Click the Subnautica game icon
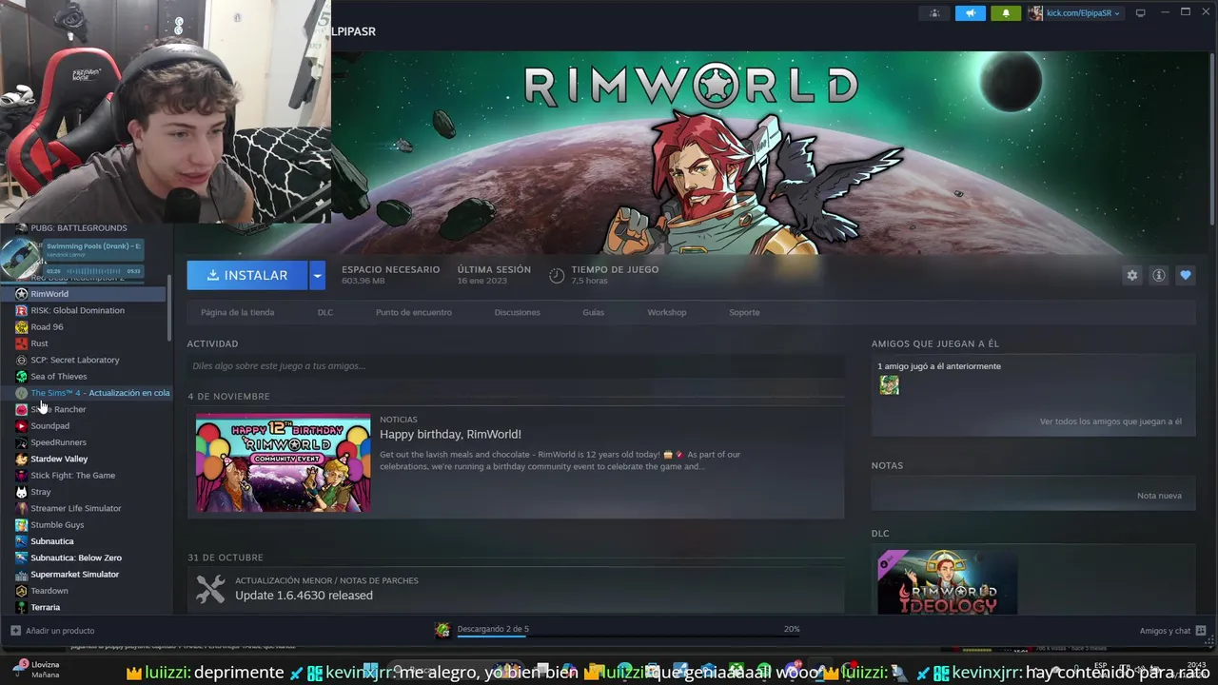 tap(21, 541)
